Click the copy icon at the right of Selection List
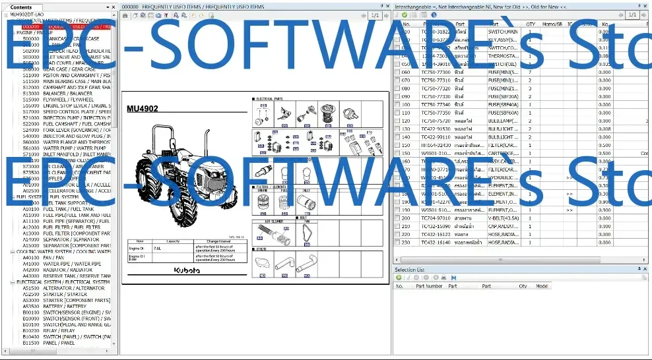The height and width of the screenshot is (360, 652). [643, 278]
